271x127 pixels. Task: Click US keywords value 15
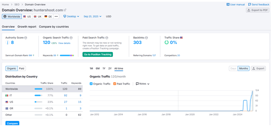80,102
